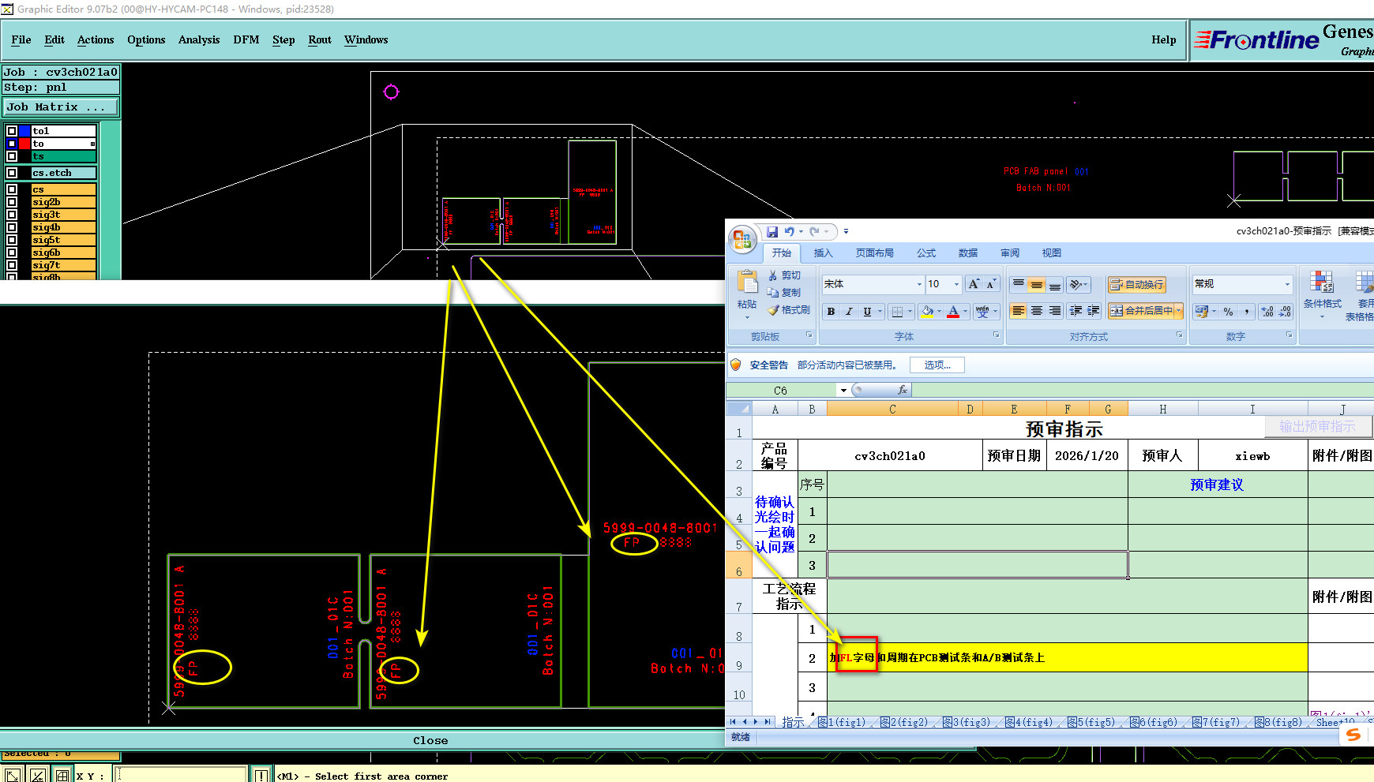Open the Rout menu in Genesis
The height and width of the screenshot is (782, 1374).
click(x=320, y=40)
